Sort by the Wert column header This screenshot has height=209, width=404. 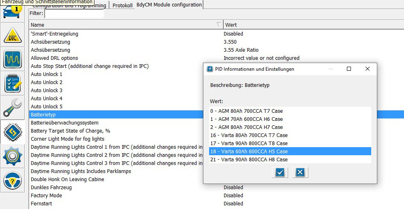click(314, 25)
